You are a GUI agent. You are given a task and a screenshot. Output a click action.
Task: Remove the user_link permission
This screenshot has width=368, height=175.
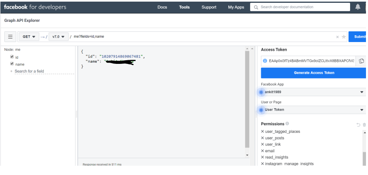point(262,144)
